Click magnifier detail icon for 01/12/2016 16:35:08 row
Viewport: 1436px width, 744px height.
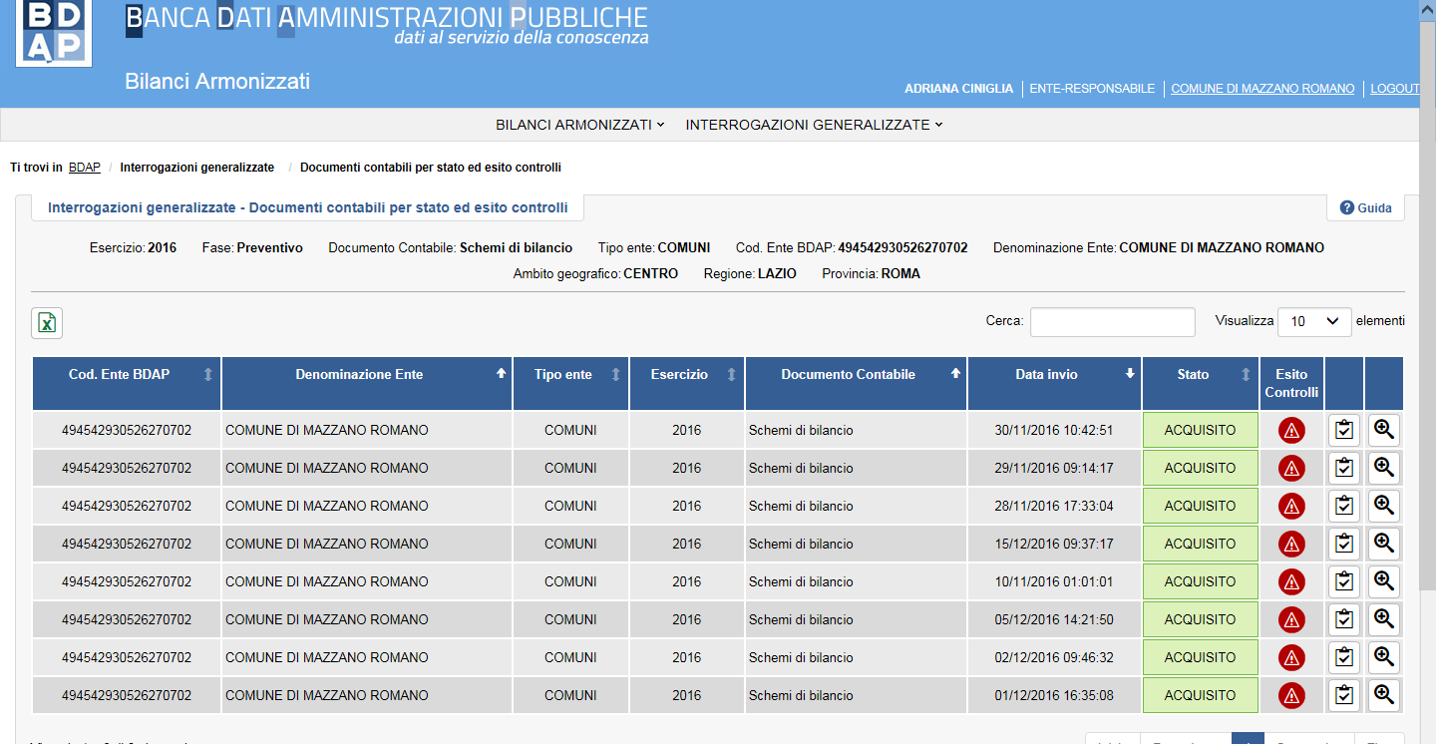pyautogui.click(x=1384, y=695)
